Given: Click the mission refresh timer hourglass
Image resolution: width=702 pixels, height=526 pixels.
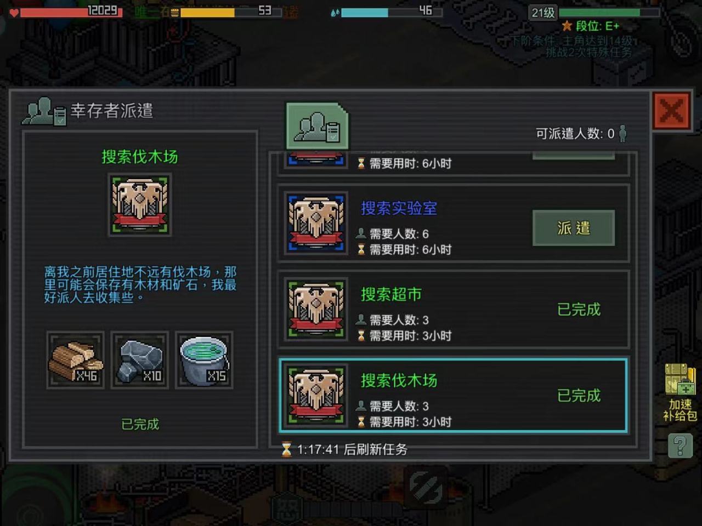Looking at the screenshot, I should pos(286,449).
